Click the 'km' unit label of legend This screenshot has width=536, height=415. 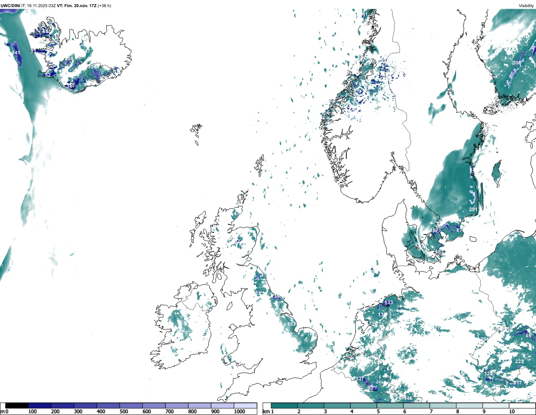click(x=265, y=412)
